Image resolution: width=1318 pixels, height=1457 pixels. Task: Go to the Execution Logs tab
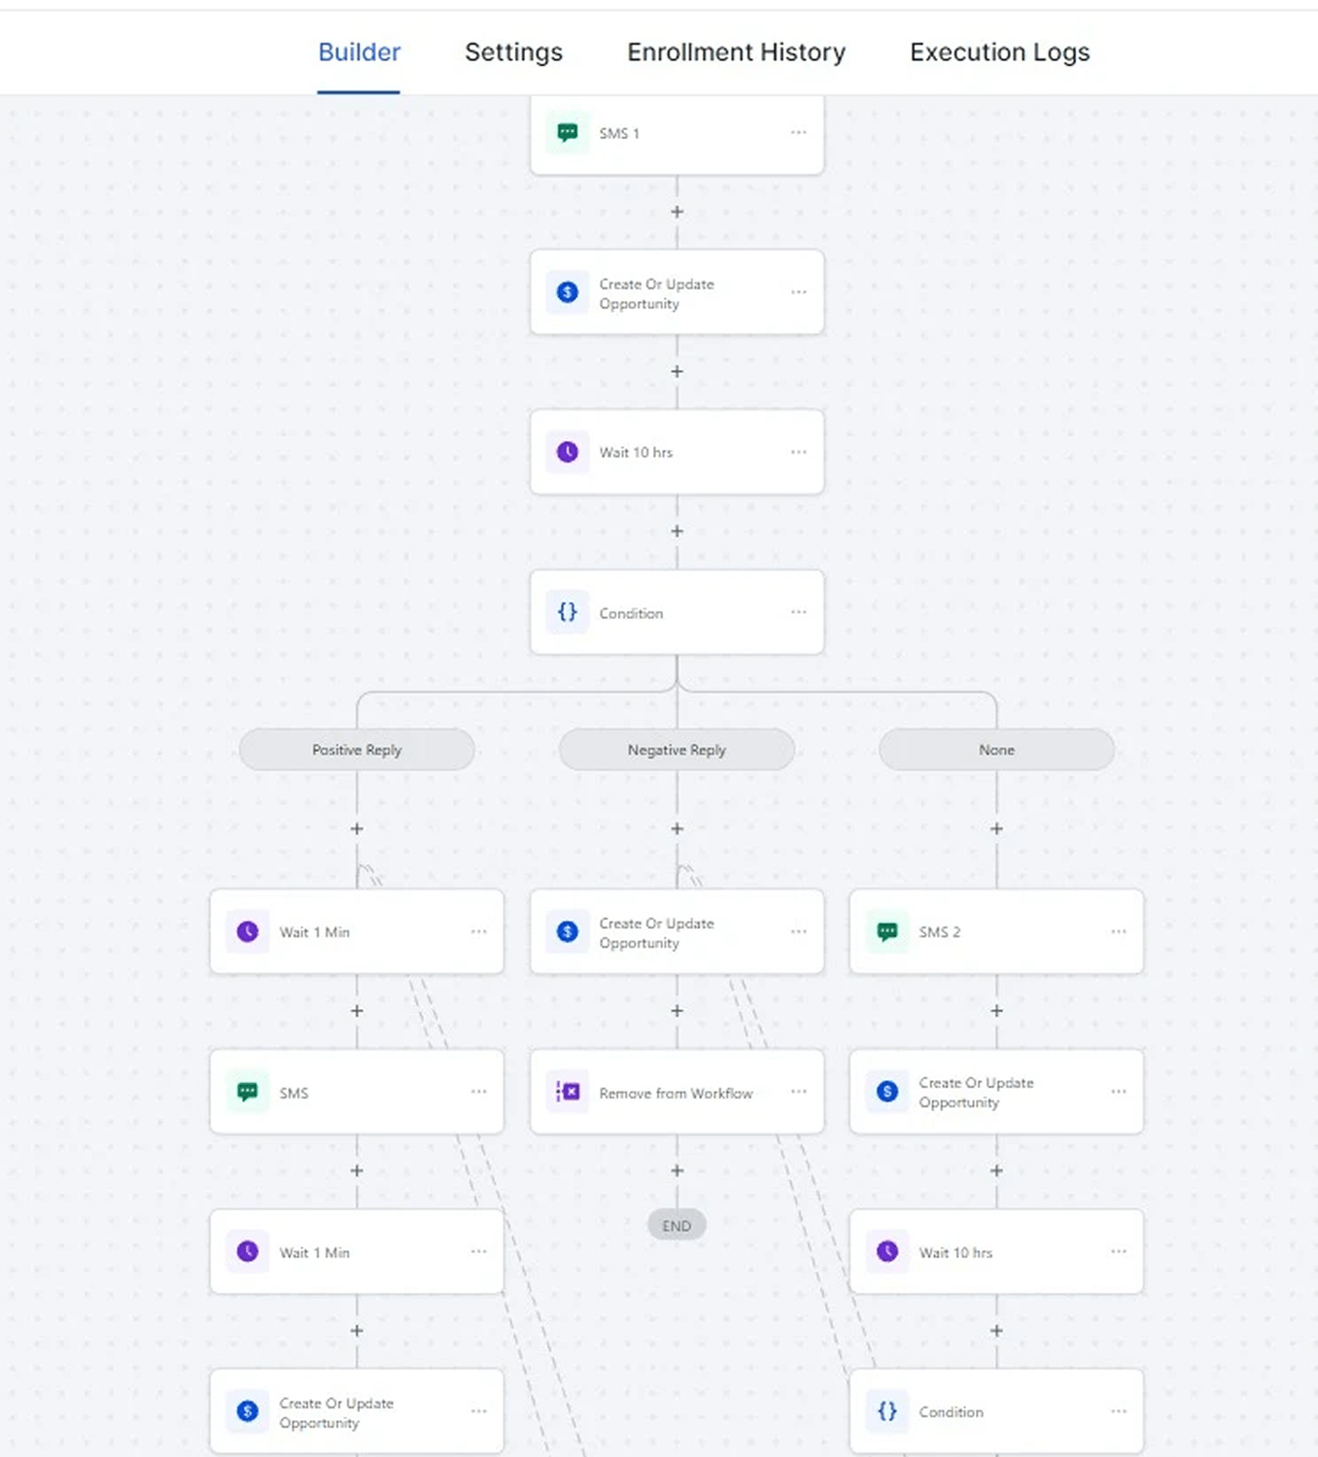[999, 52]
